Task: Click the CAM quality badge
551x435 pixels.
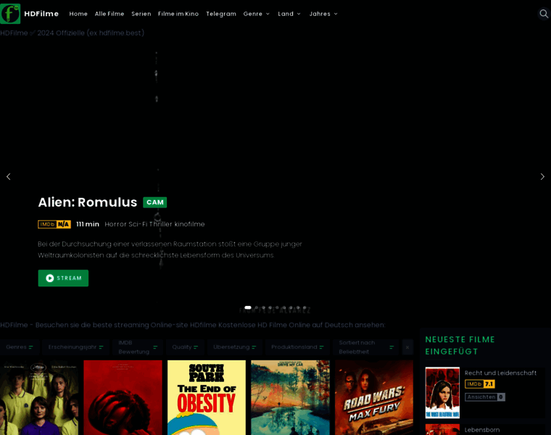Action: (155, 202)
